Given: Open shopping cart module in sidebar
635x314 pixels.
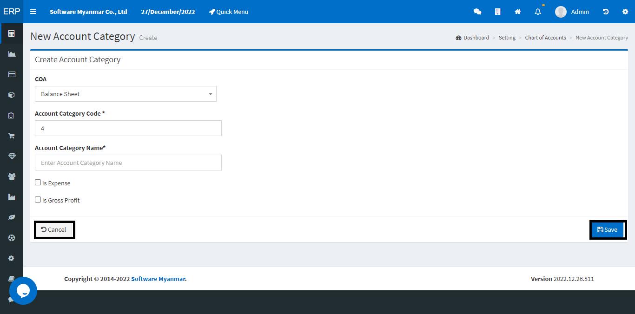Looking at the screenshot, I should [x=12, y=136].
